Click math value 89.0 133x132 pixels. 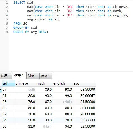coord(44,90)
